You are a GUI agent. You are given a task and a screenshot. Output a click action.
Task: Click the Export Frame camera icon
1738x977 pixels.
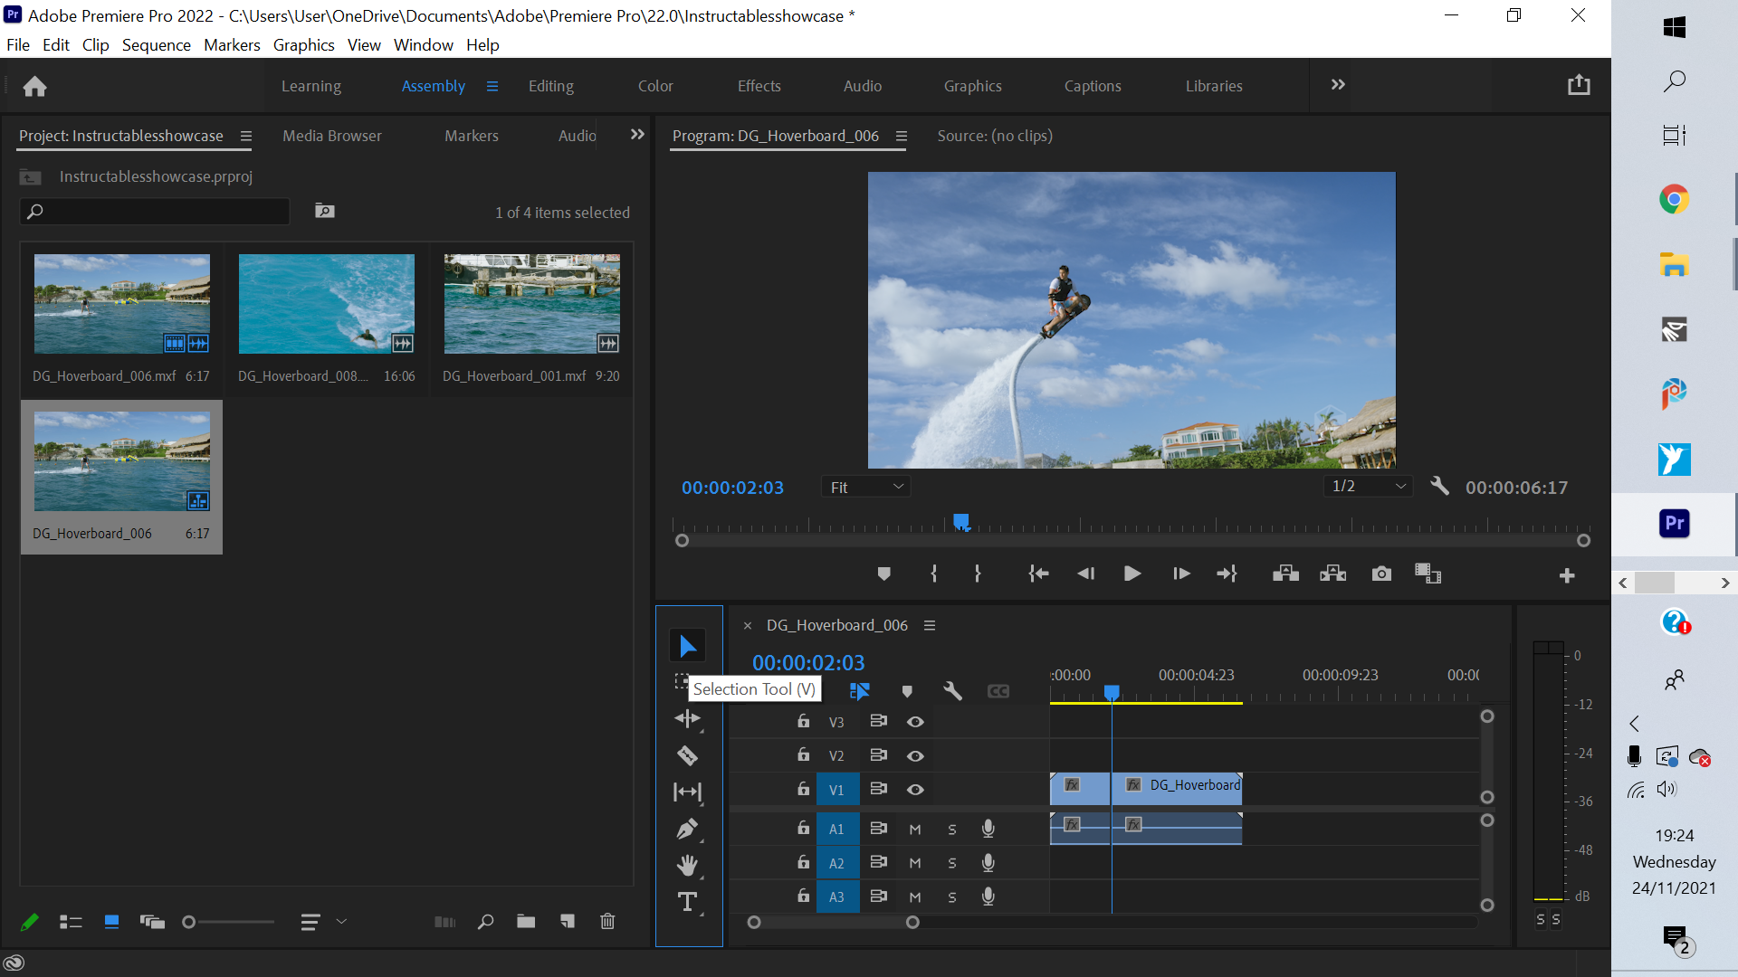click(x=1381, y=574)
